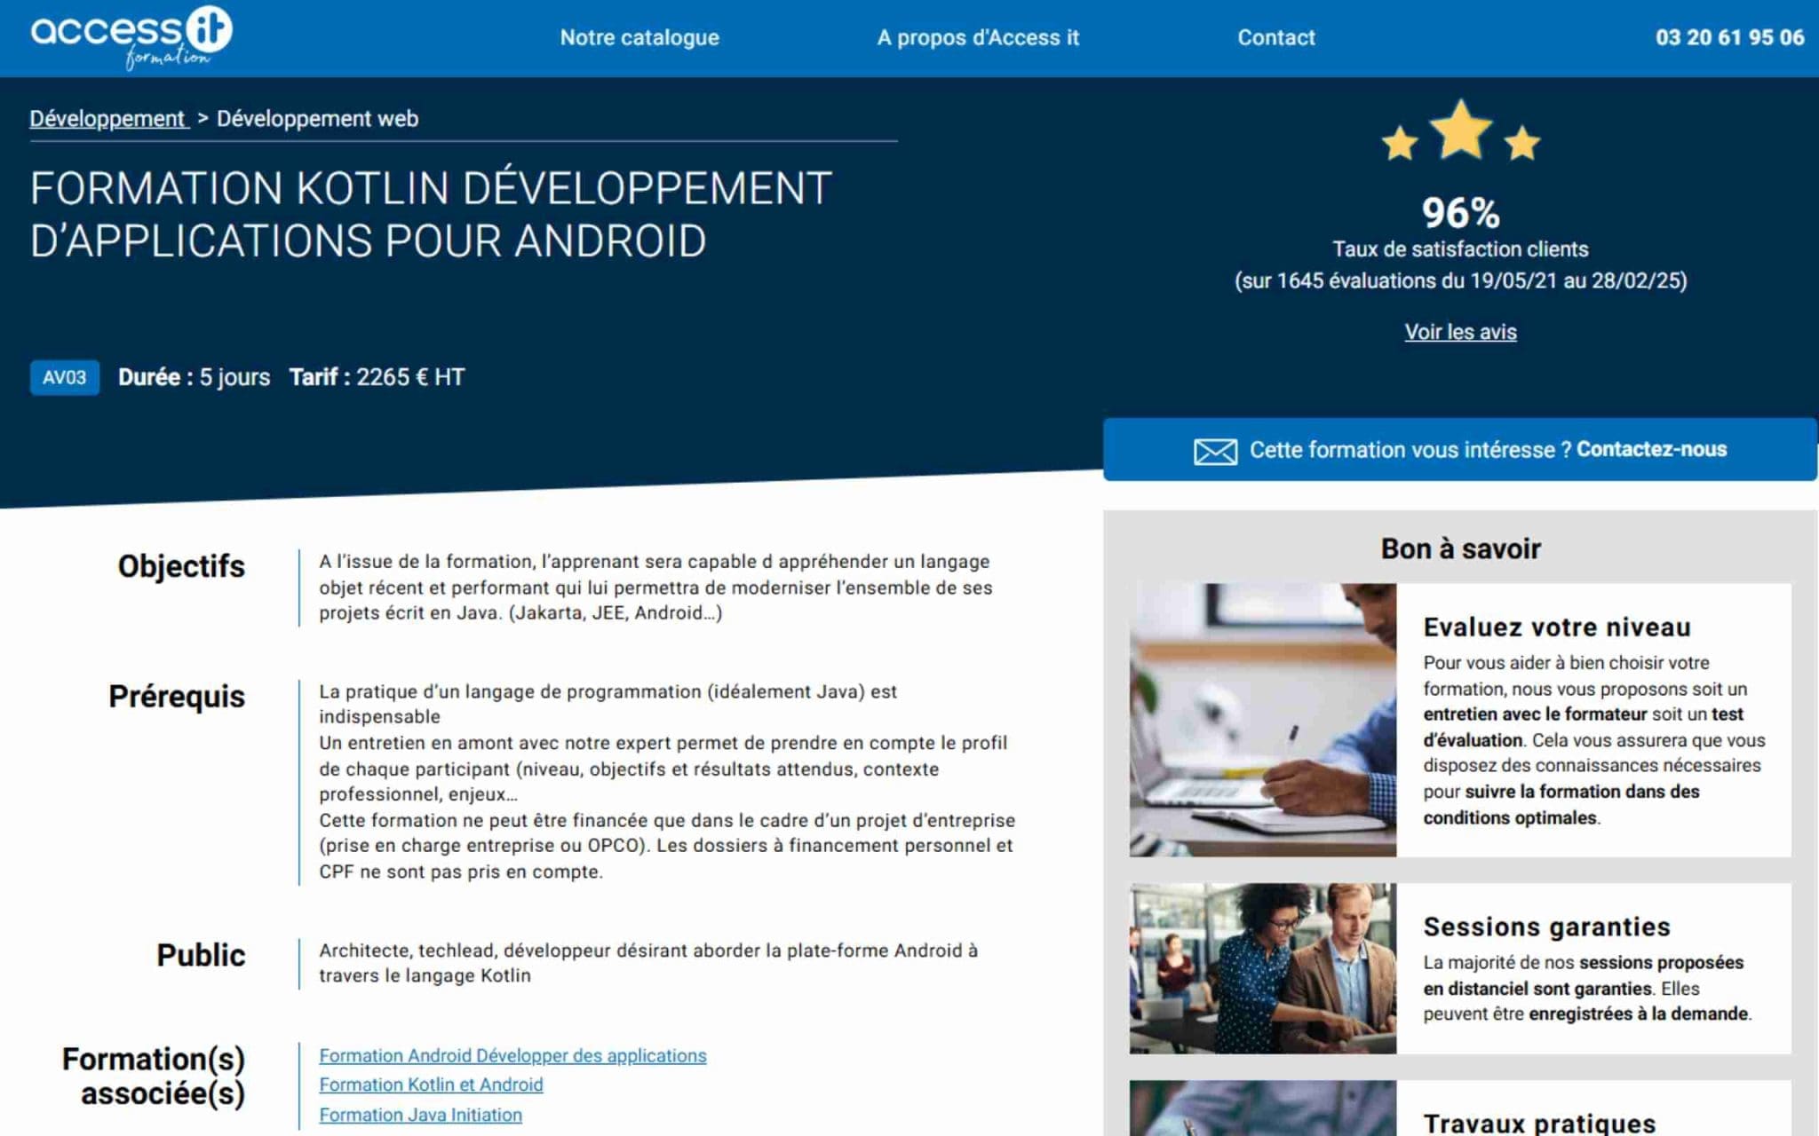Click the Contactez-nous banner button
The image size is (1819, 1136).
1460,449
